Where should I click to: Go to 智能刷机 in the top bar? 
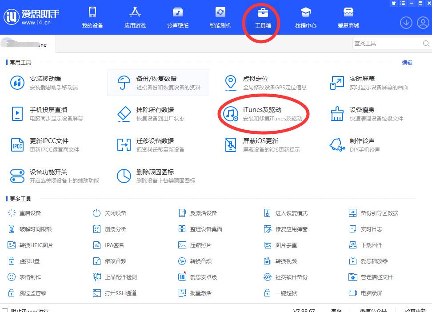(x=220, y=17)
